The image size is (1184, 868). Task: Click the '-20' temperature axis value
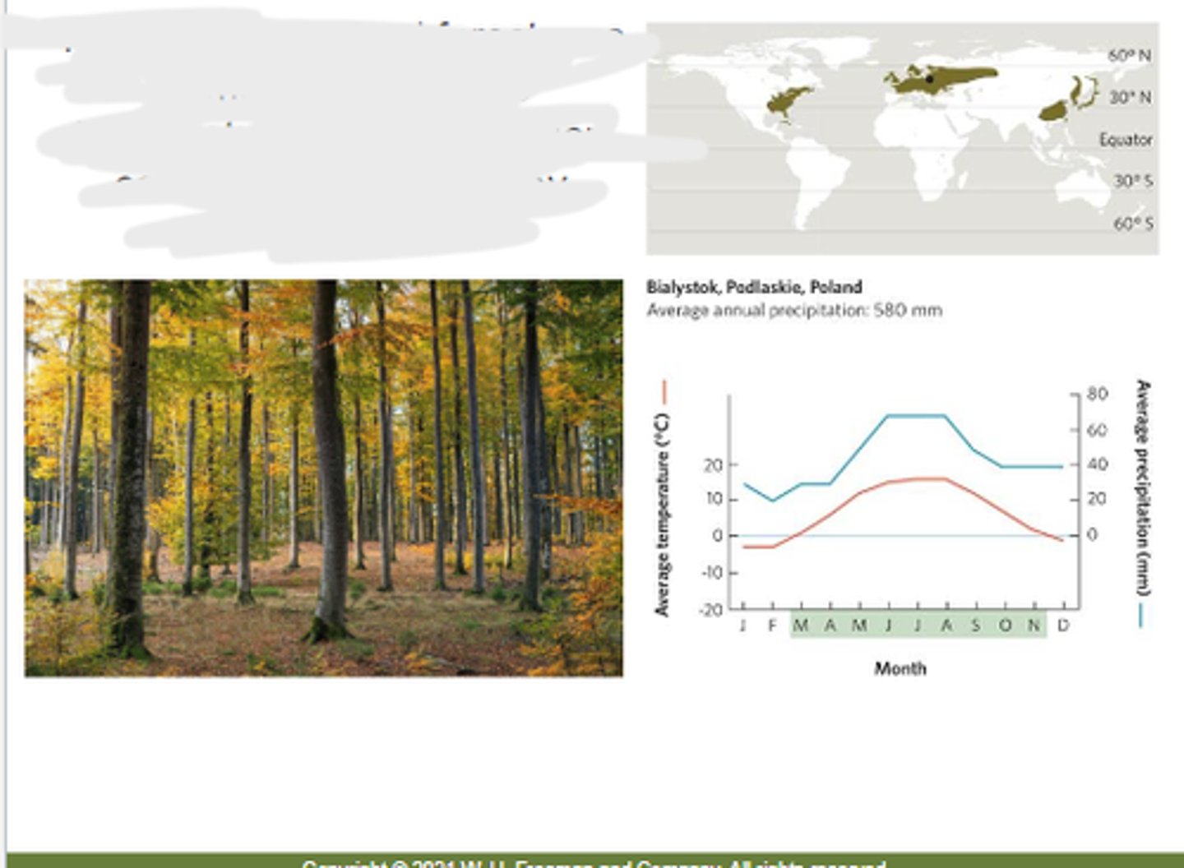pyautogui.click(x=711, y=609)
